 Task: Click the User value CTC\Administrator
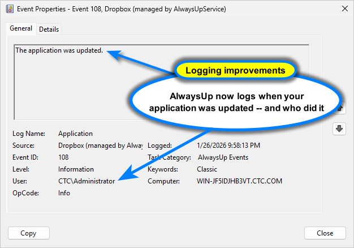click(x=87, y=181)
